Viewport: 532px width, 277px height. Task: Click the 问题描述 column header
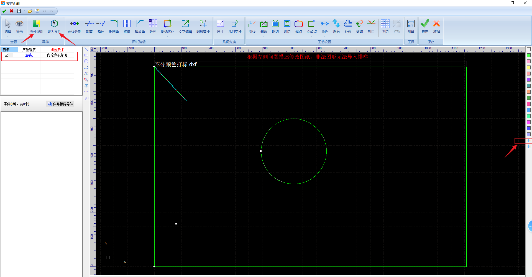coord(57,50)
